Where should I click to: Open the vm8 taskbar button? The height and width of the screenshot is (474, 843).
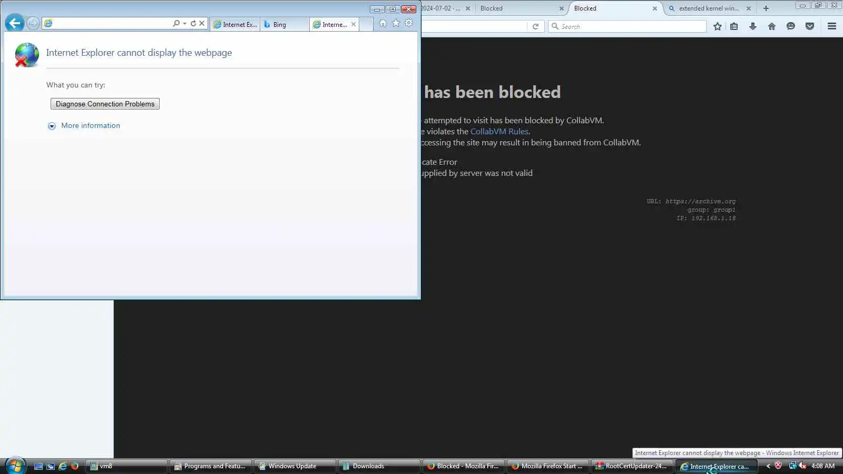[126, 466]
